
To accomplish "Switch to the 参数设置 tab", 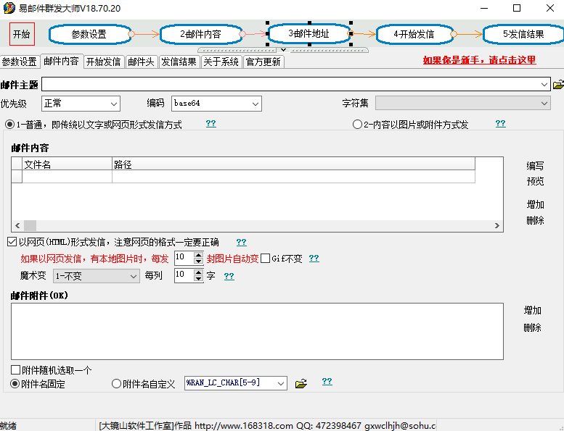I will (20, 62).
